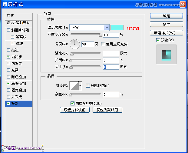Viewport: 188px width, 153px height.
Task: Toggle the 预览 preview checkbox
Action: (158, 40)
